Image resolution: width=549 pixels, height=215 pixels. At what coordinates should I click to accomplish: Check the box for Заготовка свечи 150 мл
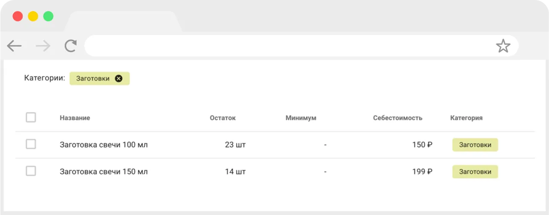tap(31, 171)
